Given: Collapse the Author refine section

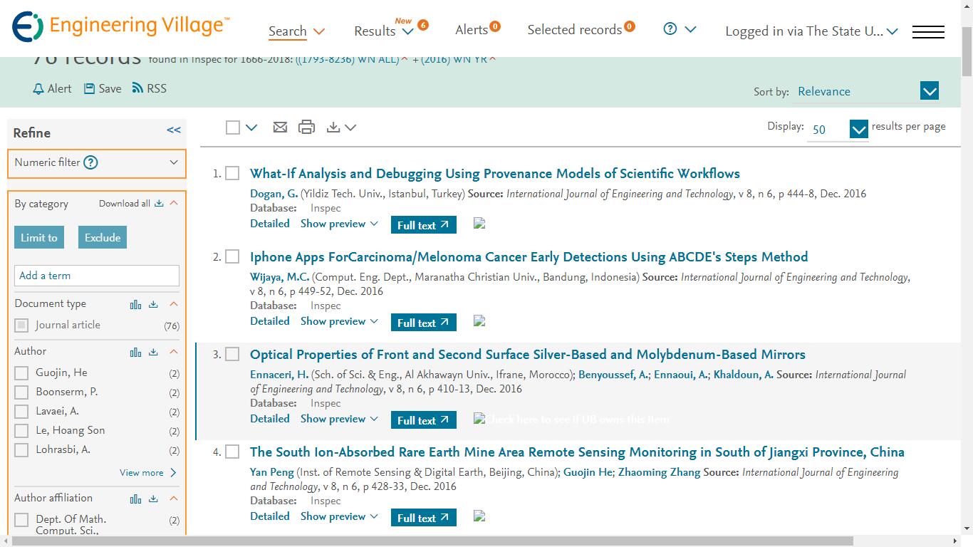Looking at the screenshot, I should coord(173,351).
